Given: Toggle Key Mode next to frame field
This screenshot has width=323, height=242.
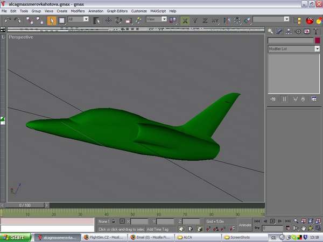Looking at the screenshot, I should pos(257,228).
